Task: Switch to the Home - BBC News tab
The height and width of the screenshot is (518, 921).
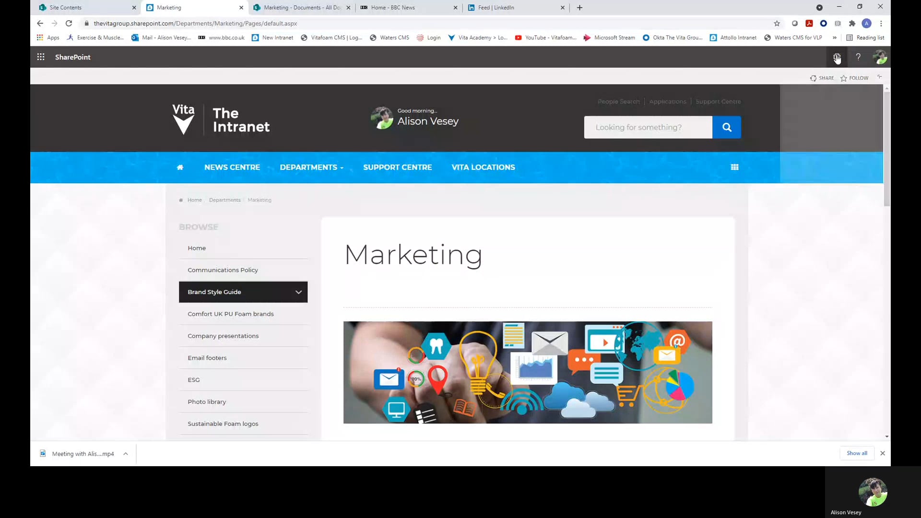Action: click(x=409, y=8)
